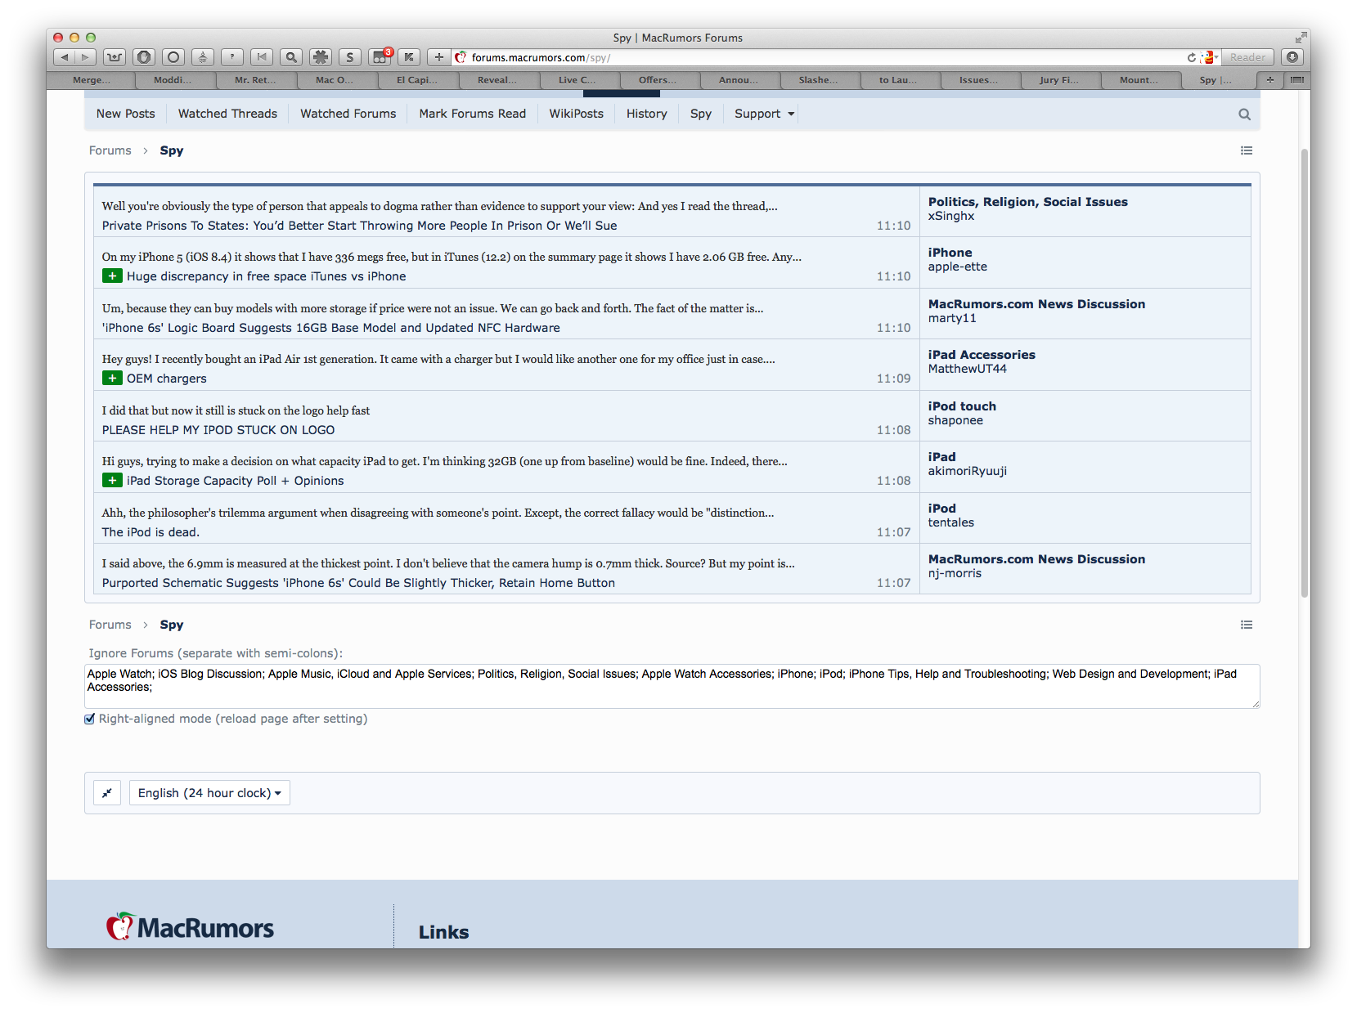This screenshot has width=1357, height=1013.
Task: Open New Posts in navigation bar
Action: [x=126, y=114]
